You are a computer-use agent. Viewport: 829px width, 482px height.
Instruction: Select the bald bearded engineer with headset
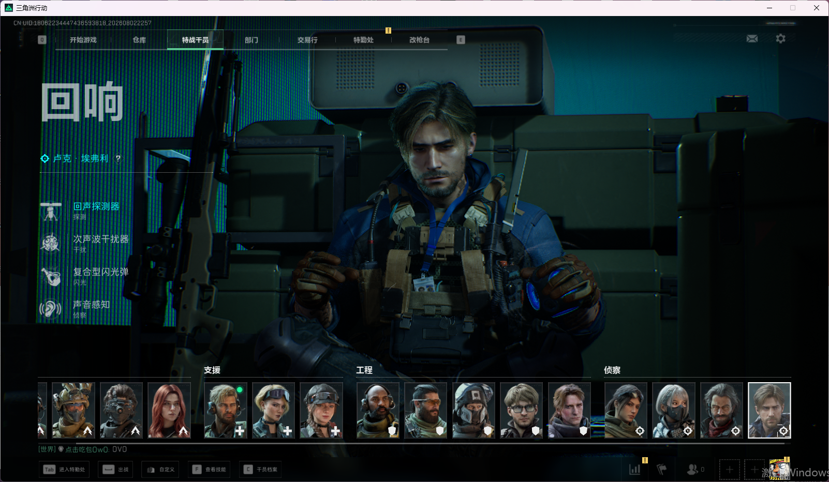(378, 411)
